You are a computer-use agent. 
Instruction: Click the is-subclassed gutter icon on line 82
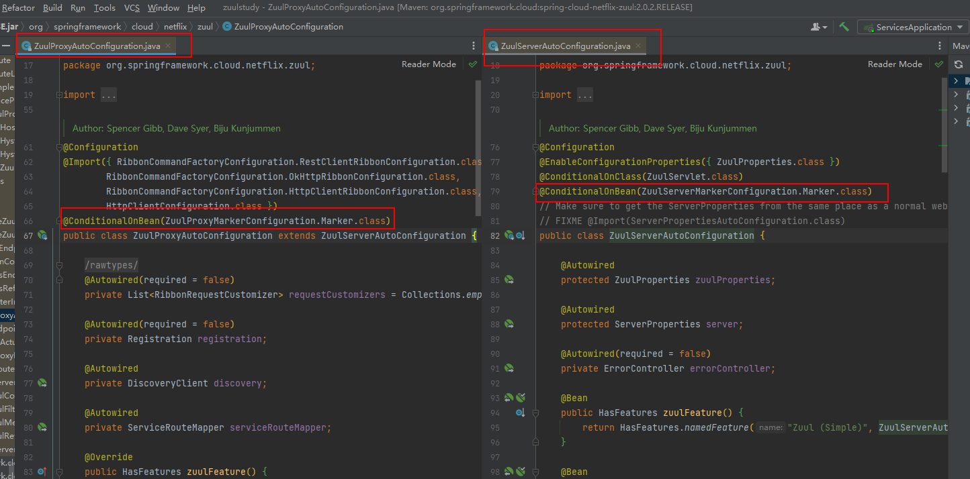520,235
